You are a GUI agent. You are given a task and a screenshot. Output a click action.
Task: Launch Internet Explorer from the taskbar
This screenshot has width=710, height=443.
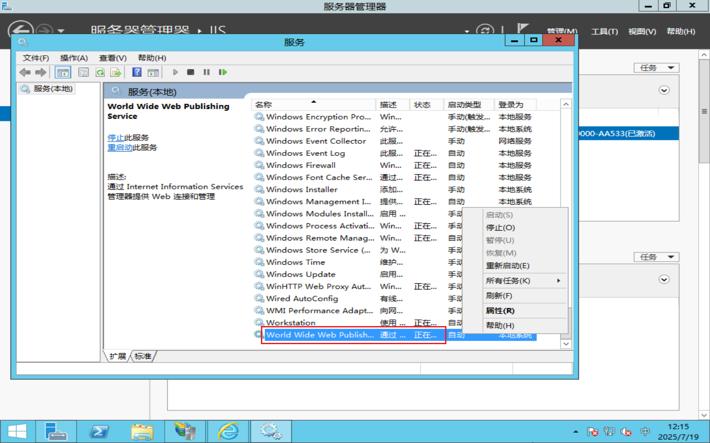[228, 431]
